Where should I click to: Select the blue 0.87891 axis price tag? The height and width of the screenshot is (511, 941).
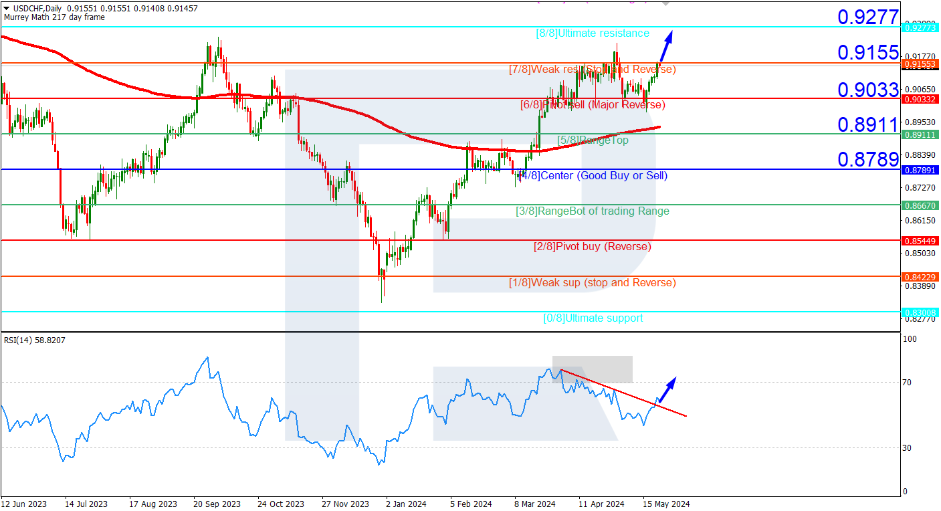coord(920,170)
